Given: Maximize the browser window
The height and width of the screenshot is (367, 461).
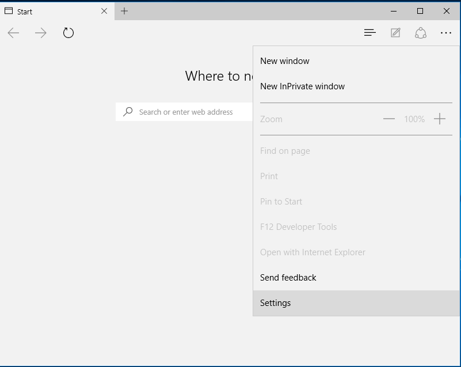Looking at the screenshot, I should tap(420, 11).
